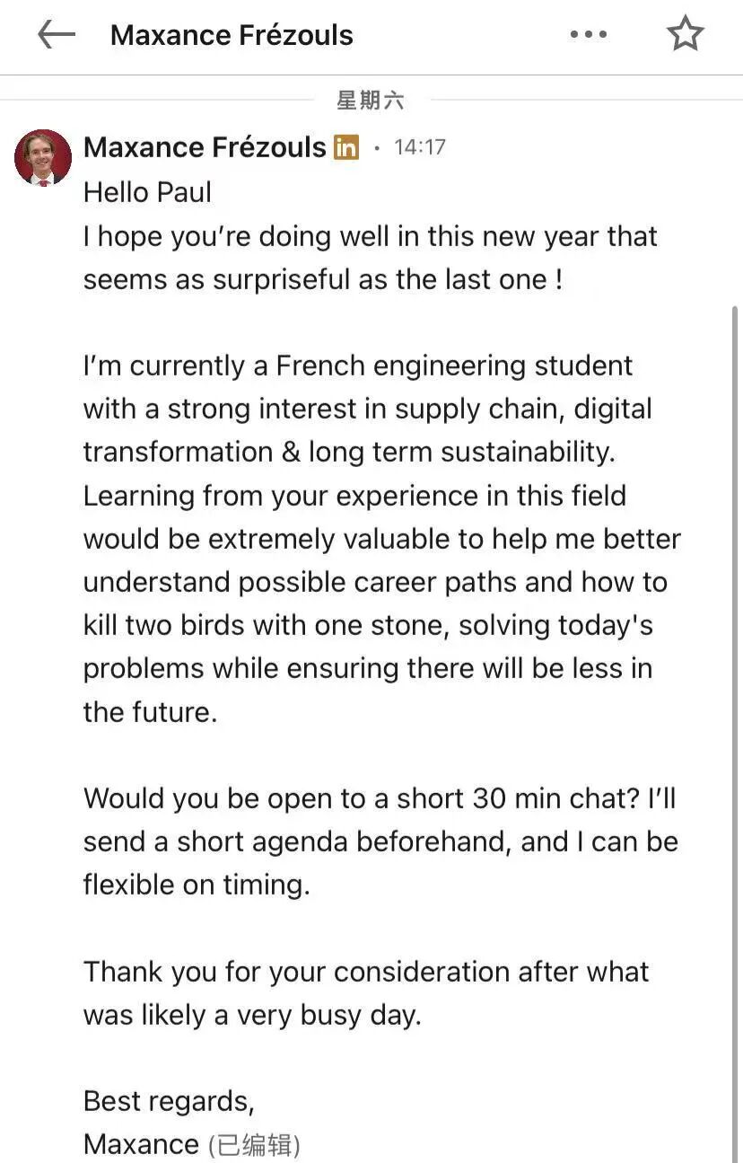Tap the "short 30 min chat" question line

pos(379,798)
